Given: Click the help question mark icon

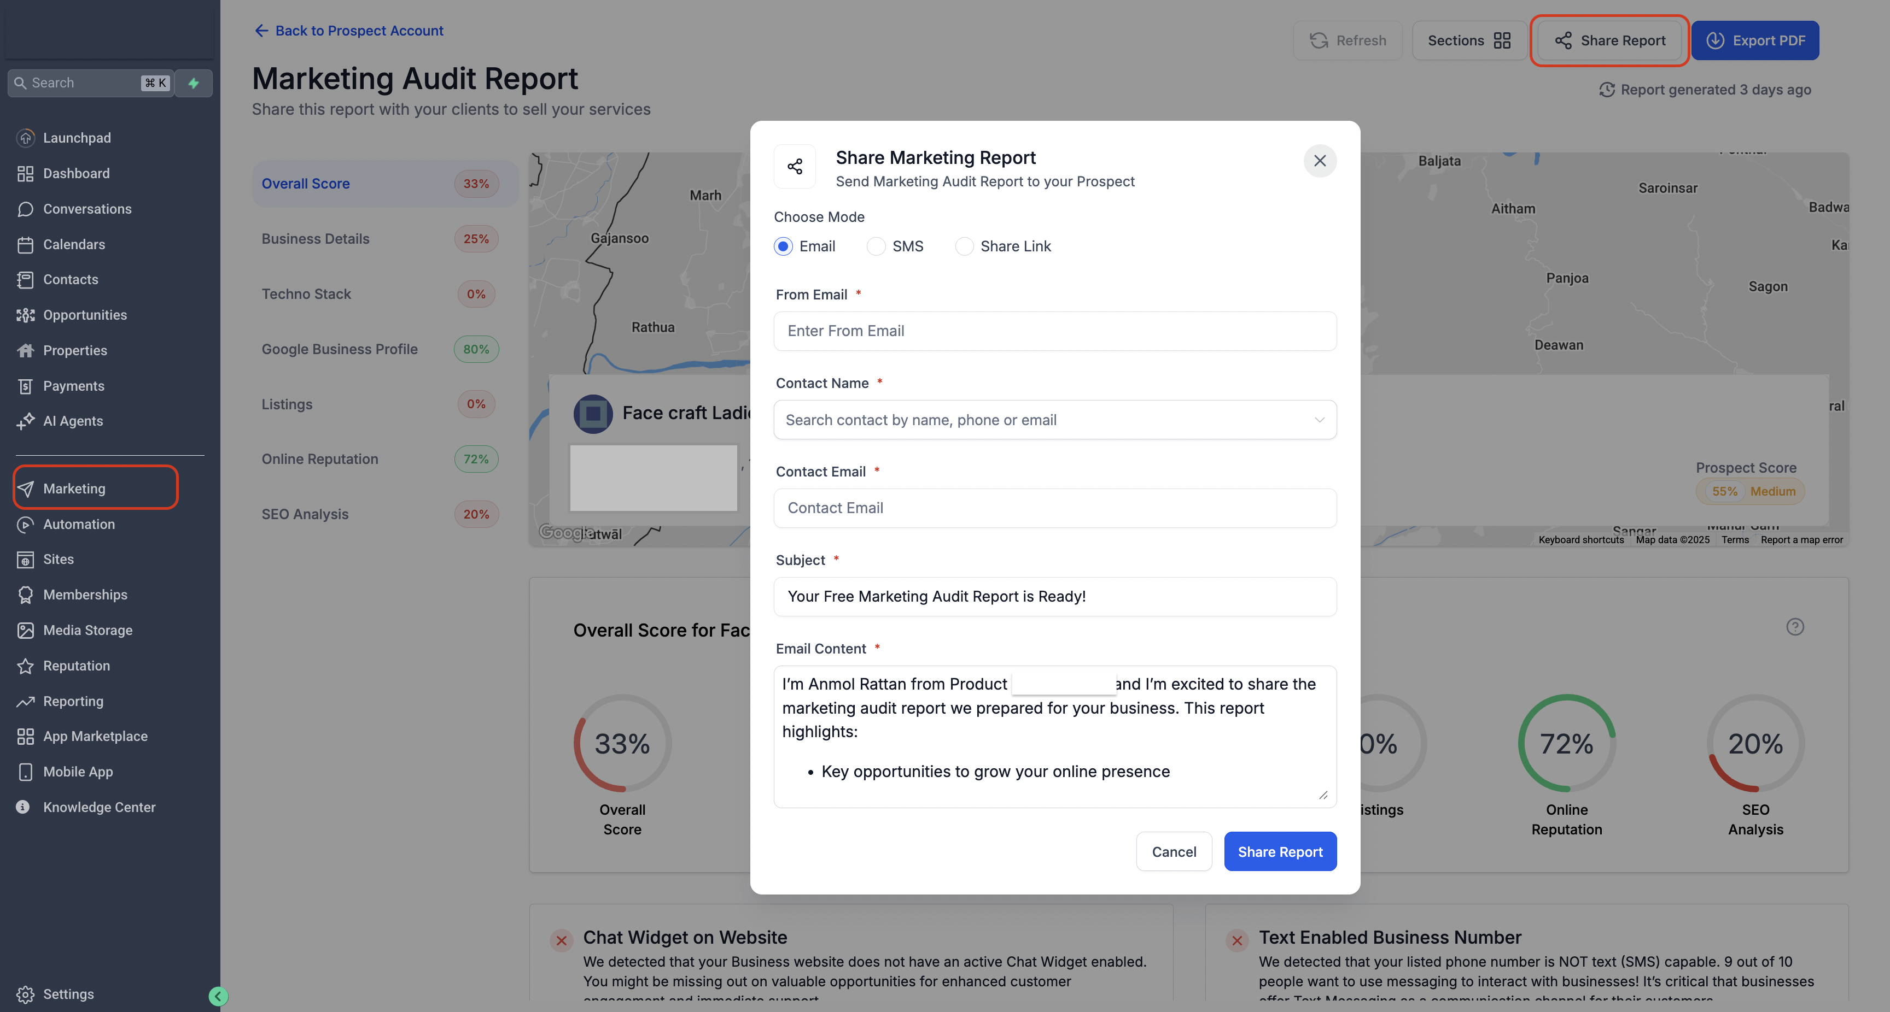Looking at the screenshot, I should pyautogui.click(x=1795, y=627).
